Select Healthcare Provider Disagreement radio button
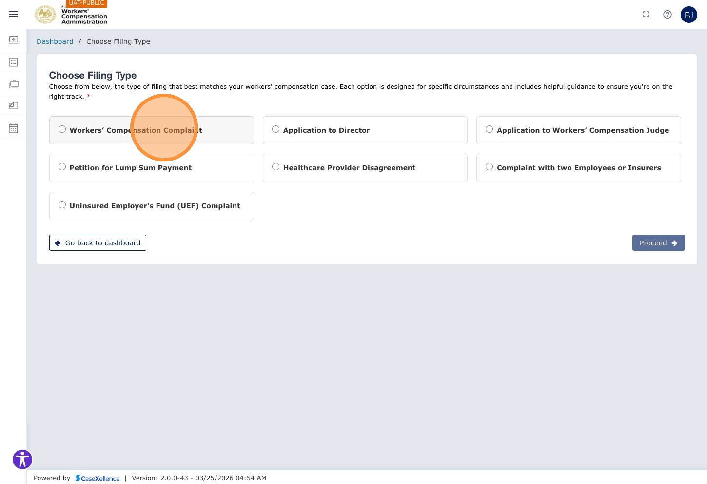The height and width of the screenshot is (484, 707). point(275,167)
